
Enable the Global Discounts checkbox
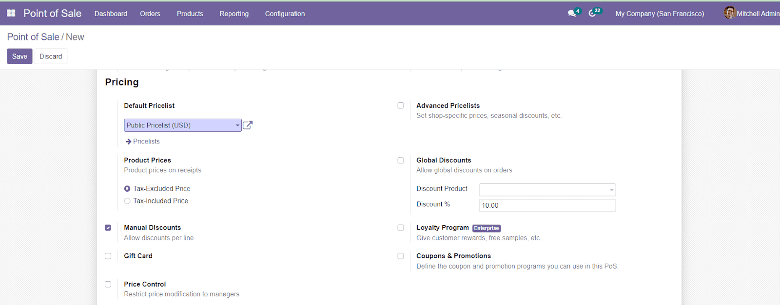[x=401, y=160]
